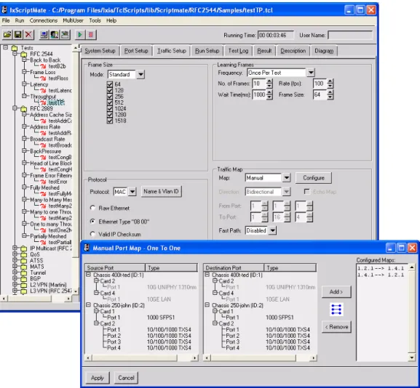Click the Add > button
The width and height of the screenshot is (420, 388).
click(336, 292)
